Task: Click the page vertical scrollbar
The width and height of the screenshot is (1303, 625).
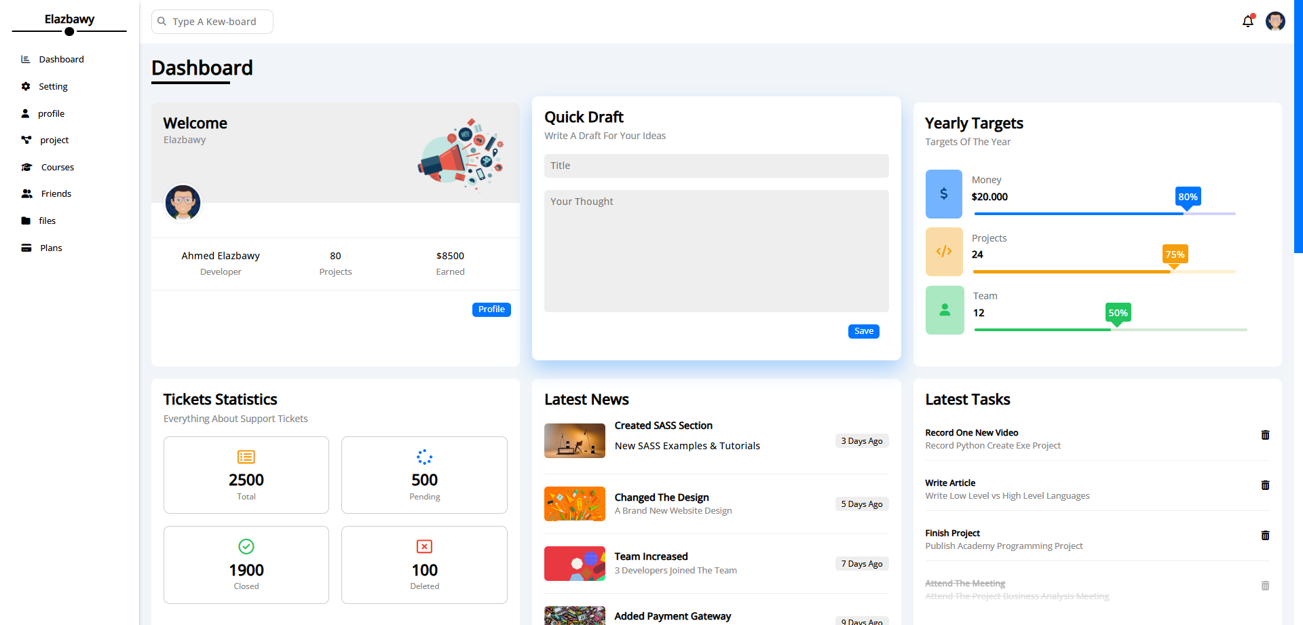Action: [1298, 126]
